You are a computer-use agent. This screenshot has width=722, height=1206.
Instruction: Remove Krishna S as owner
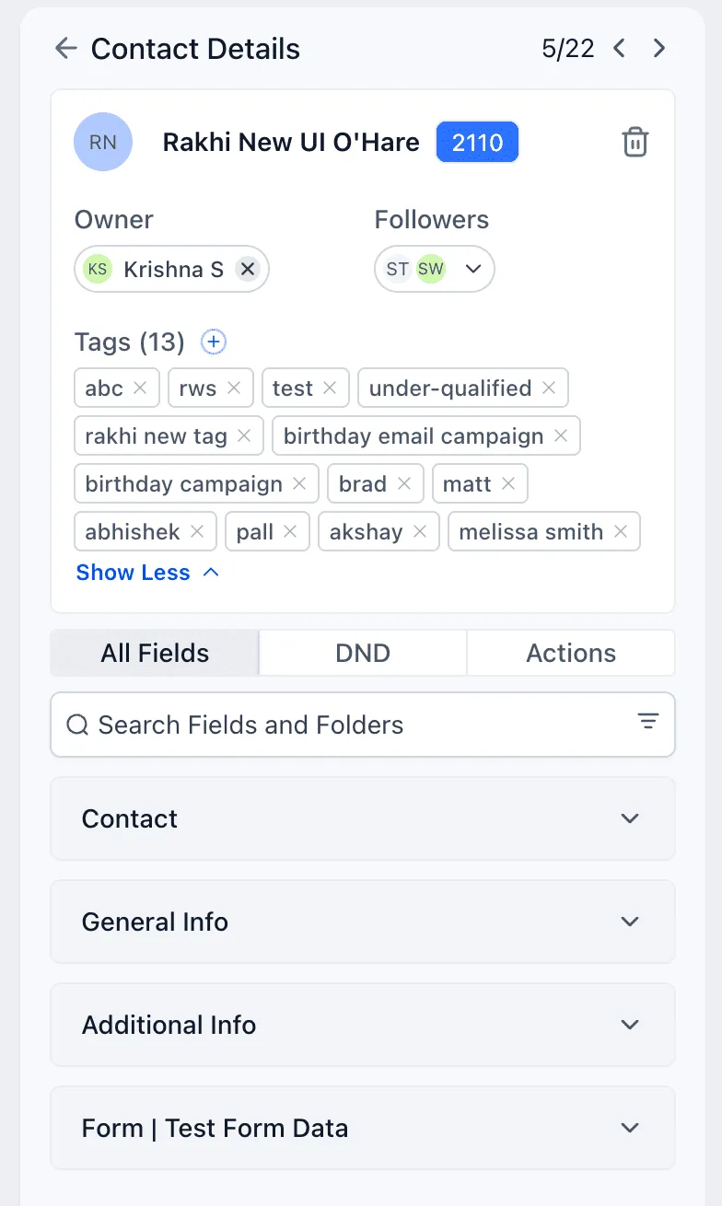246,269
